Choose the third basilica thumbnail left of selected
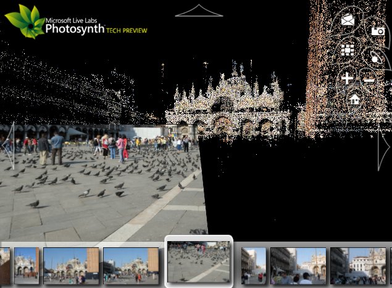 point(130,265)
